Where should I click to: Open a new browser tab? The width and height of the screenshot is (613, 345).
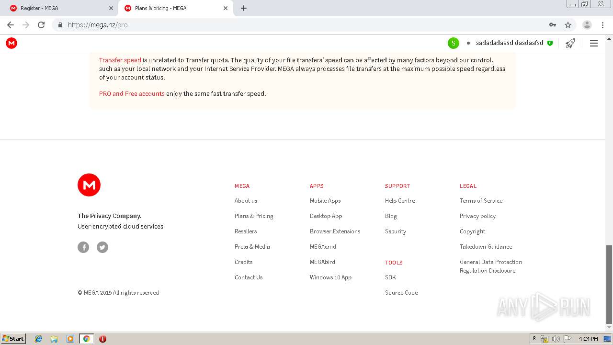(x=244, y=8)
